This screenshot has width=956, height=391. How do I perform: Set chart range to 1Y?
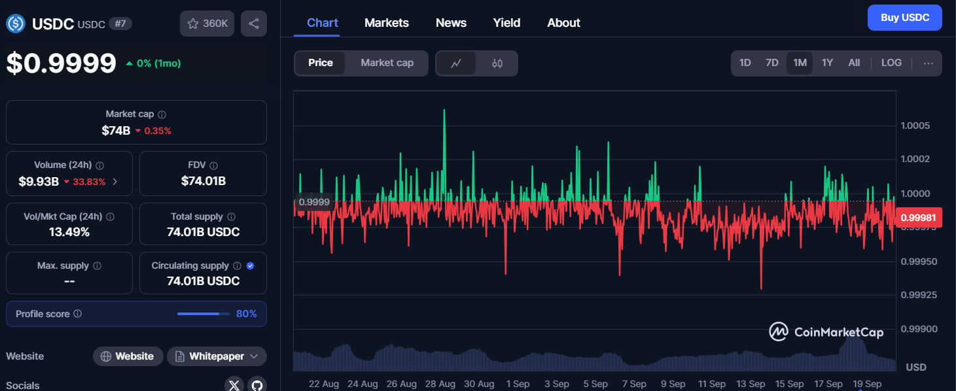click(x=827, y=63)
